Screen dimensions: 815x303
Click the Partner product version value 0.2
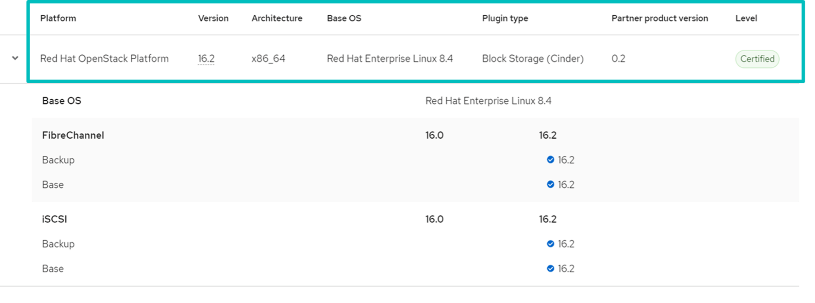coord(618,58)
